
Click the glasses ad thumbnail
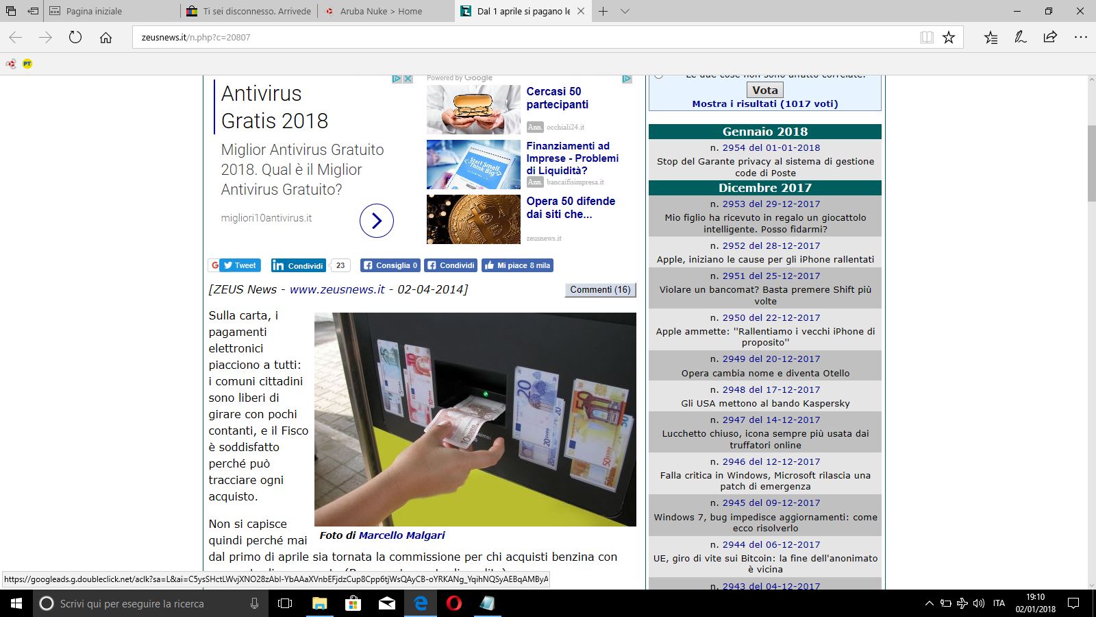473,110
